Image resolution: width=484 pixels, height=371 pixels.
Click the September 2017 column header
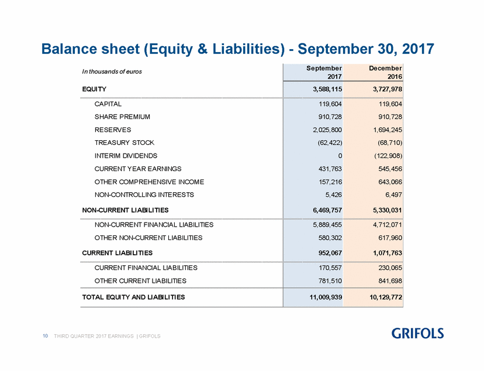click(x=324, y=72)
